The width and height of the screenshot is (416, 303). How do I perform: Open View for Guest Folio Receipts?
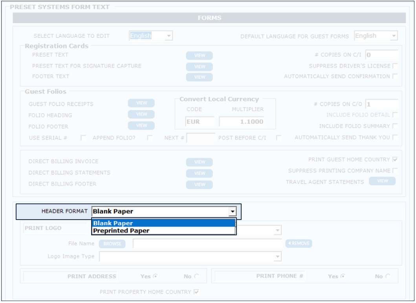click(141, 103)
